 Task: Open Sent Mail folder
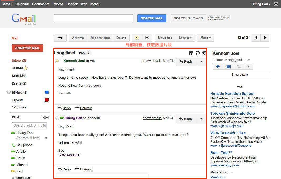pos(19,76)
